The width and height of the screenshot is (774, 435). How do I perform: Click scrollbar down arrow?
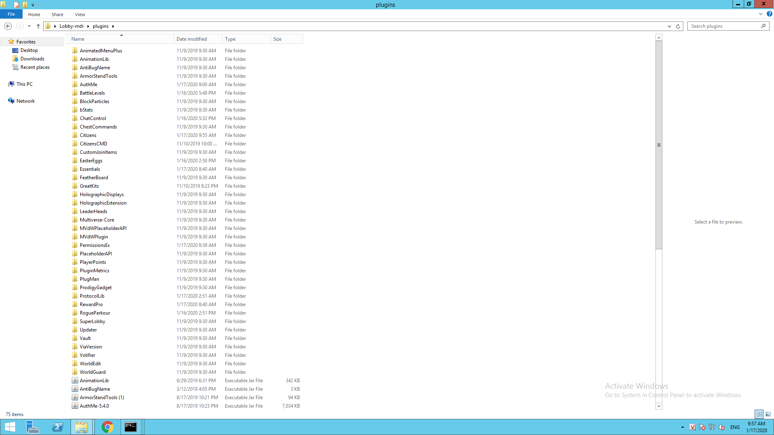659,406
